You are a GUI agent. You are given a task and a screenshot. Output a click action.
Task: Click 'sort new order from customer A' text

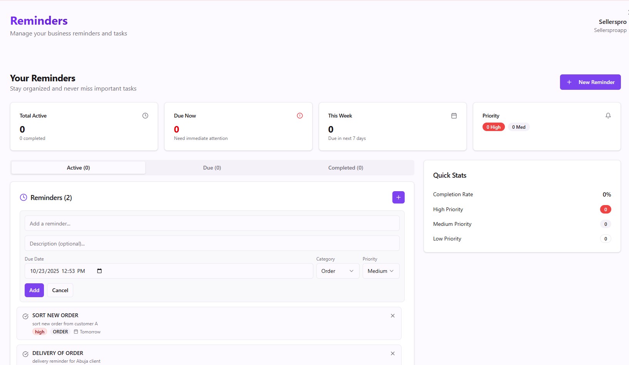(x=65, y=324)
